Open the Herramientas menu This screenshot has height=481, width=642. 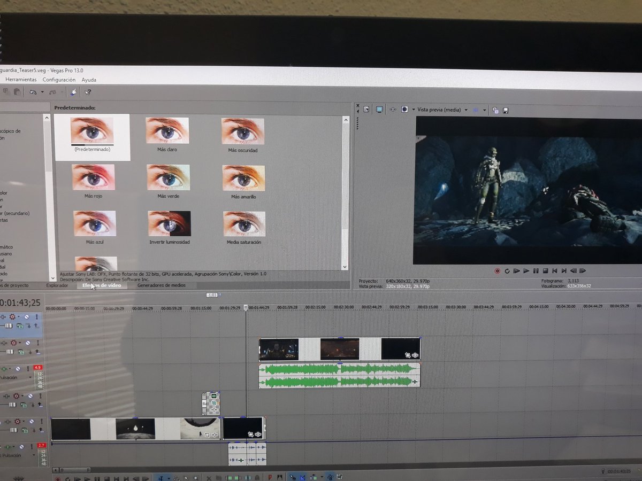coord(21,80)
